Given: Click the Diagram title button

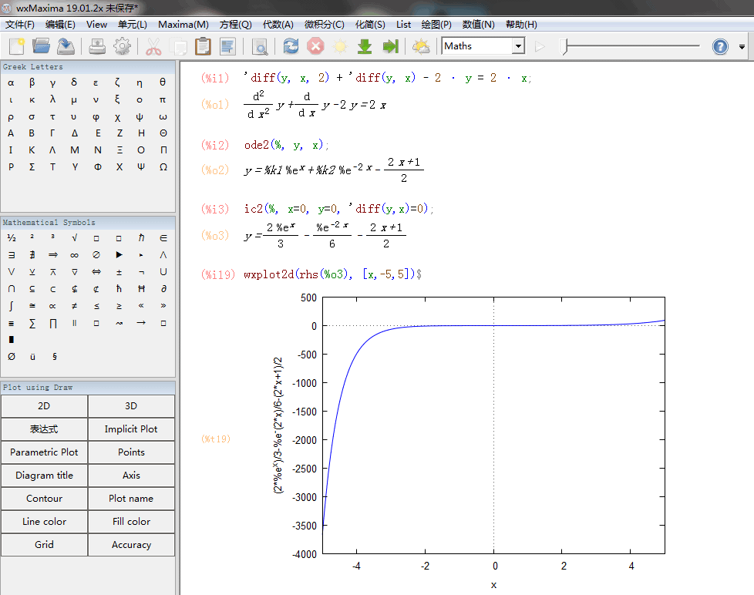Looking at the screenshot, I should click(44, 476).
